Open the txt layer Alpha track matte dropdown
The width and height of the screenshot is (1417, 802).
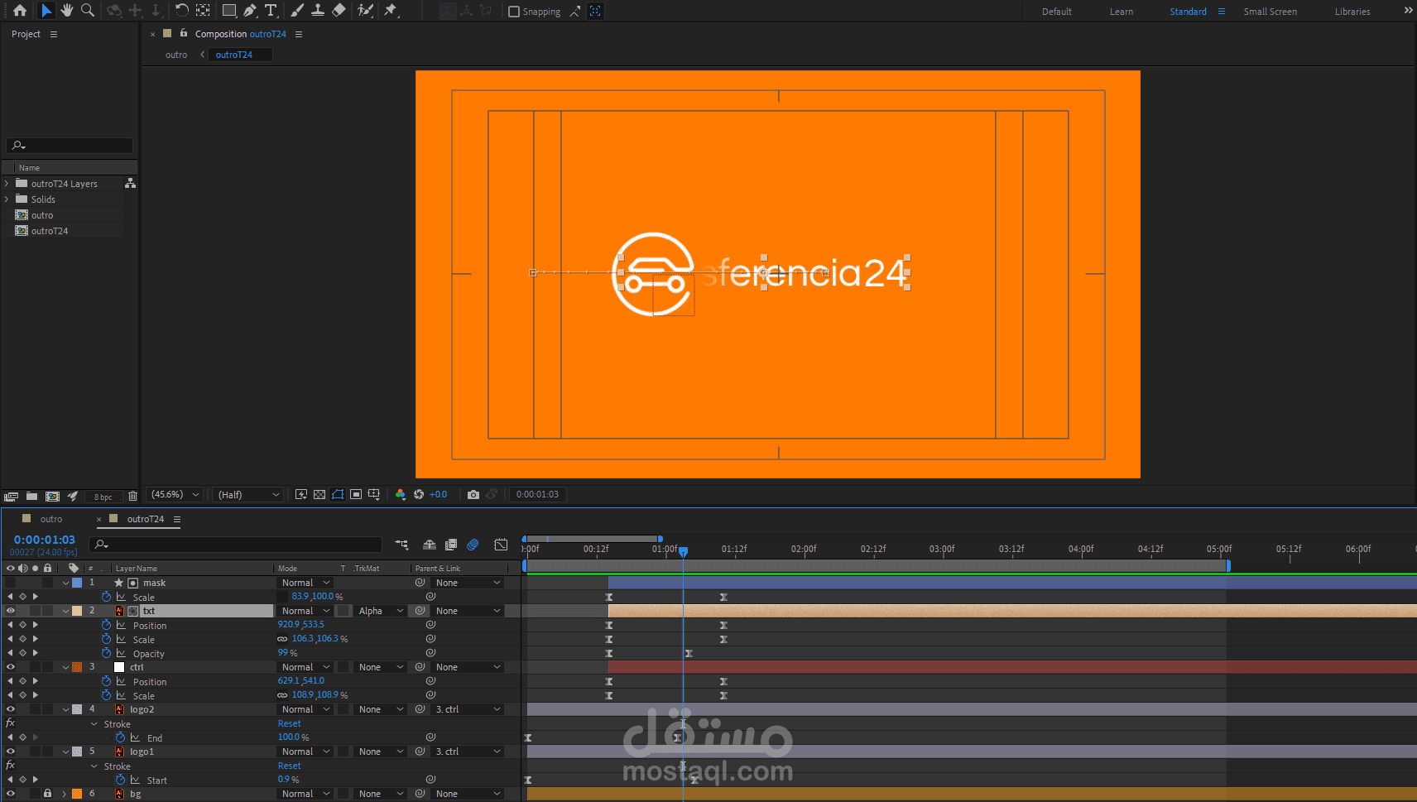(381, 611)
